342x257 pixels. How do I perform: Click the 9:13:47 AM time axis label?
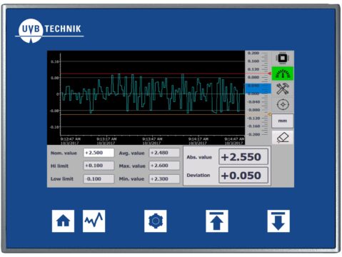tap(152, 139)
